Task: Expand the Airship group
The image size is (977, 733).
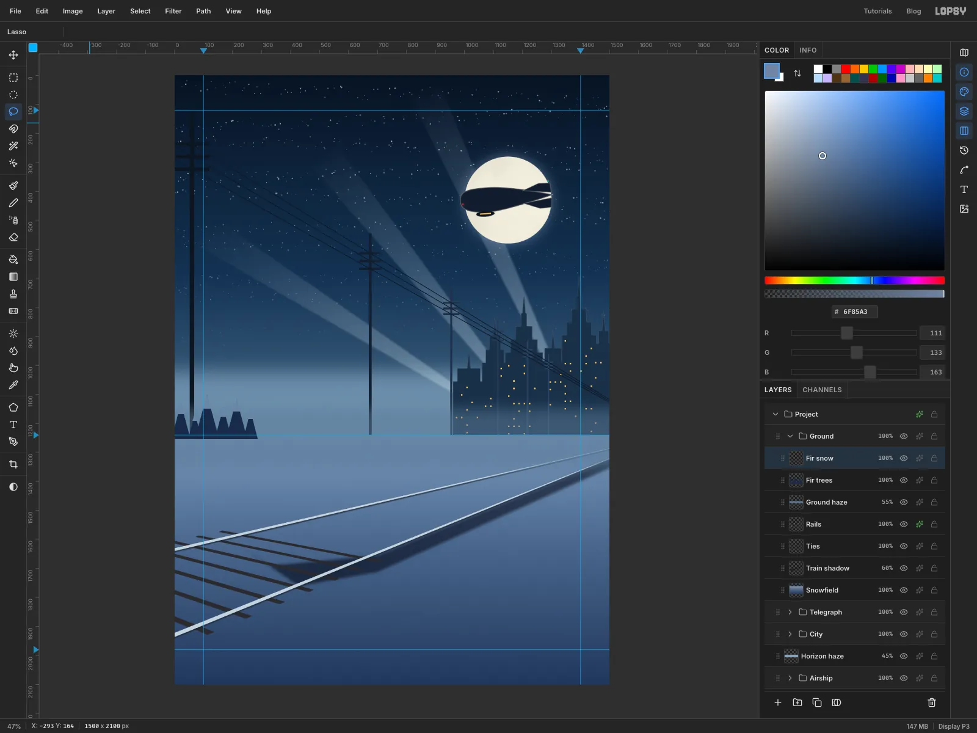Action: click(790, 678)
